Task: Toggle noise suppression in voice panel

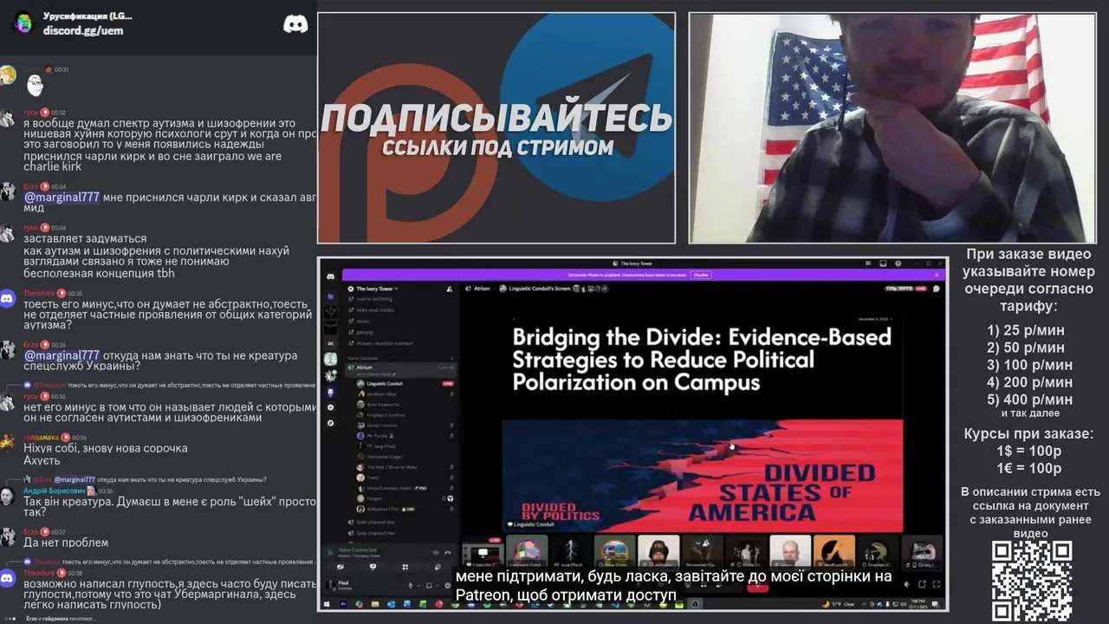Action: 436,553
